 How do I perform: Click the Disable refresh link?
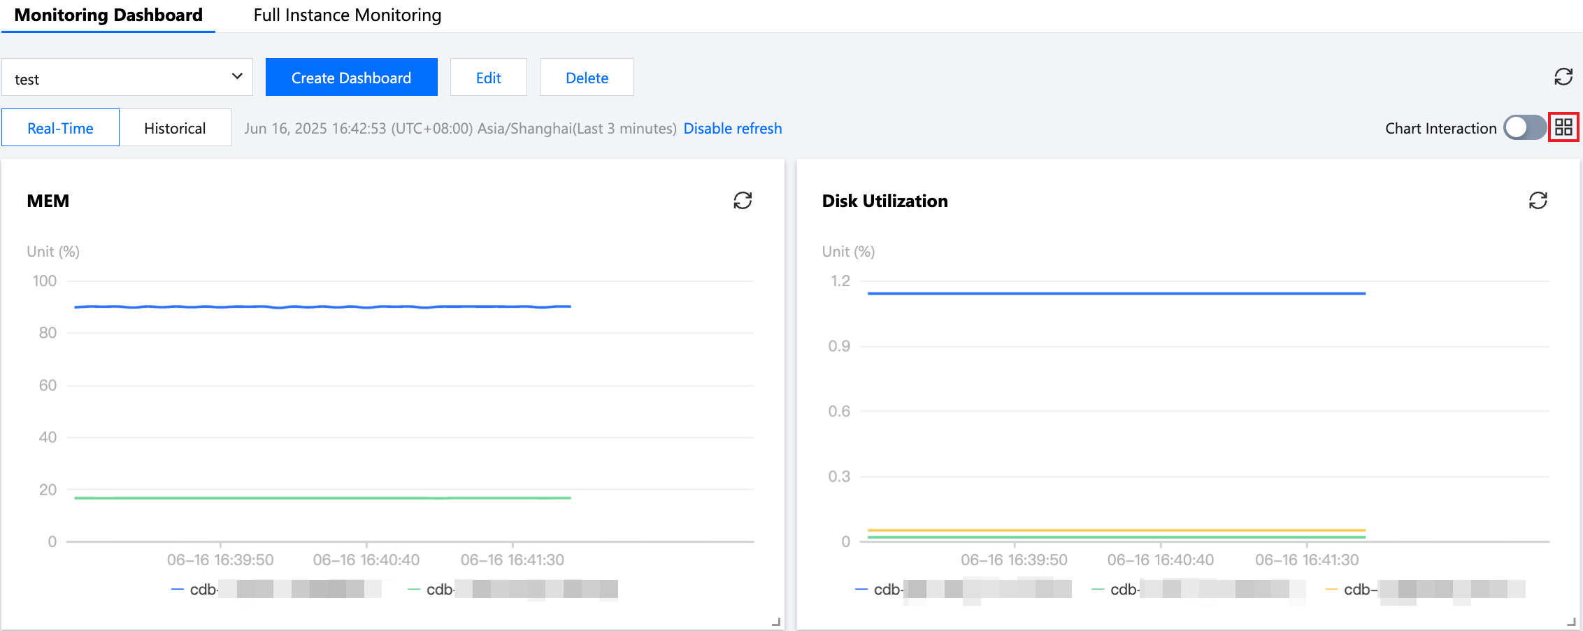(732, 129)
